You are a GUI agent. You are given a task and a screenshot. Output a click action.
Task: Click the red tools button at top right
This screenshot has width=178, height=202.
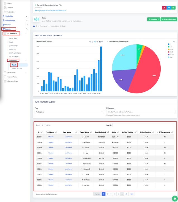pyautogui.click(x=164, y=8)
